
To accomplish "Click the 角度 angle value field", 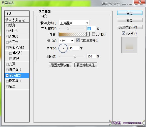I will tap(74, 48).
